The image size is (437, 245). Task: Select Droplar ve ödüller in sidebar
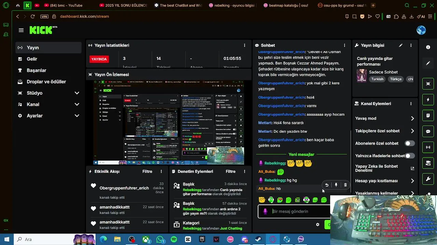[48, 82]
